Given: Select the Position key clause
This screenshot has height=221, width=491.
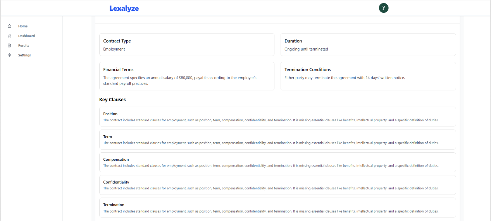Looking at the screenshot, I should click(x=277, y=117).
